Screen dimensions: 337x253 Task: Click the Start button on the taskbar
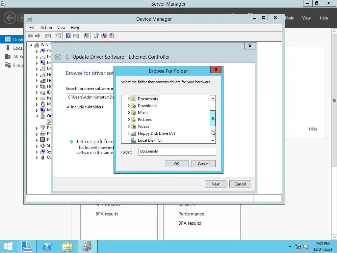click(8, 246)
